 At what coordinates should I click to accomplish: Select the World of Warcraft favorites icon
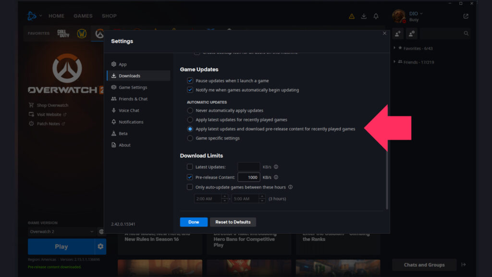click(x=82, y=33)
